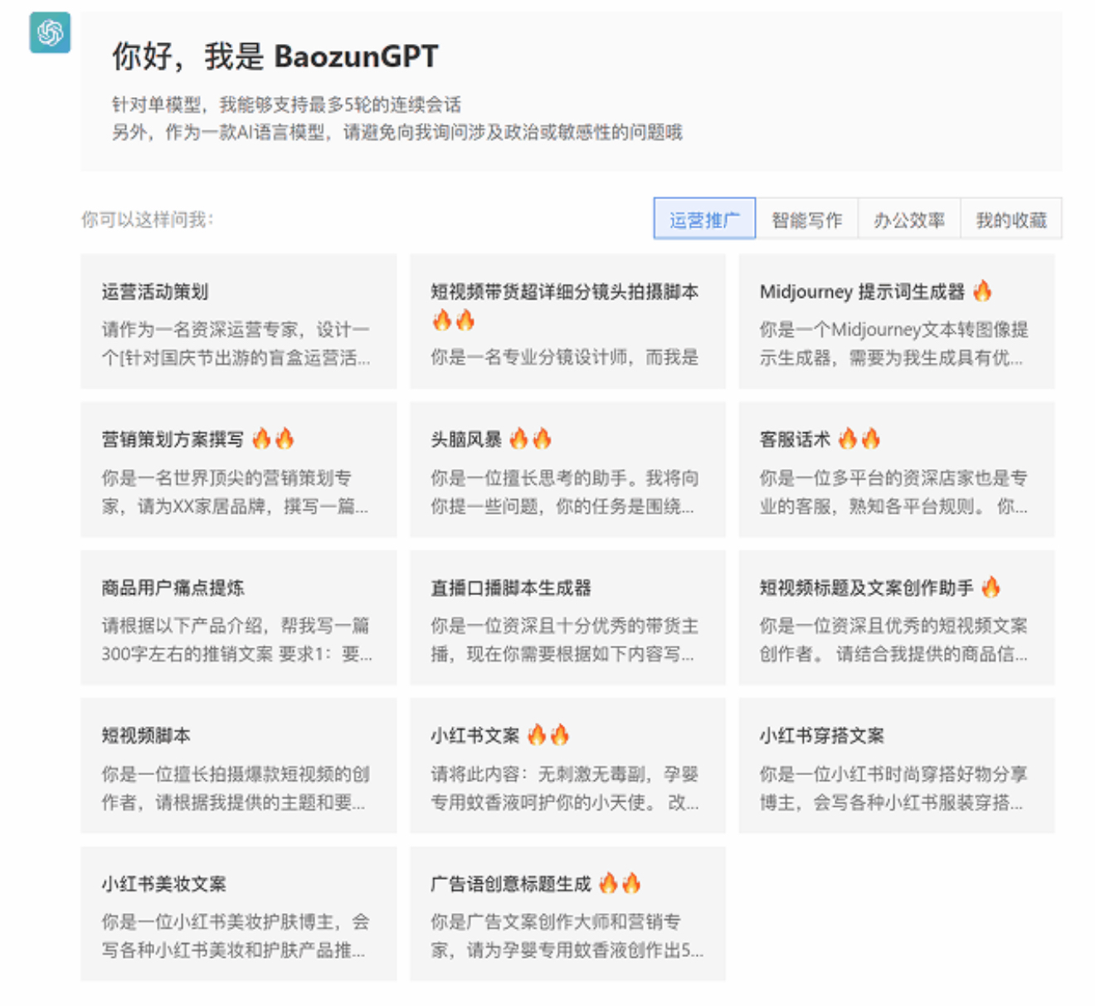The width and height of the screenshot is (1095, 1006).
Task: Click description 你是一位资深且十分优秀的带货主播
Action: [564, 640]
